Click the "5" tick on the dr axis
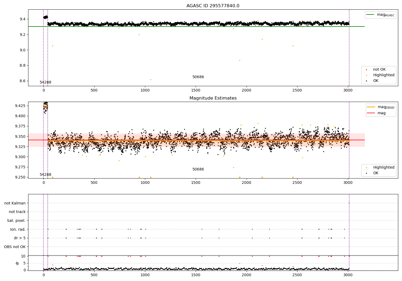This screenshot has height=281, width=402. pyautogui.click(x=24, y=263)
